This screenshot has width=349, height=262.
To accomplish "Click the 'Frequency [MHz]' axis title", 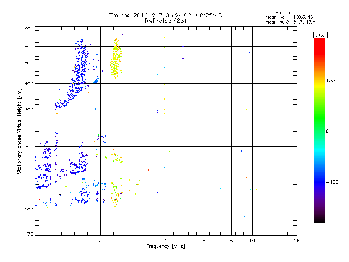I will (x=165, y=246).
